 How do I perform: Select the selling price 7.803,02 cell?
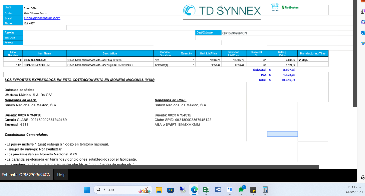[x=282, y=60]
